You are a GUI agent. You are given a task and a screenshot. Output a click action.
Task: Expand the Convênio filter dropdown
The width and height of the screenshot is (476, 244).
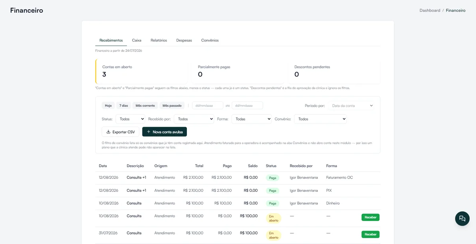click(321, 119)
